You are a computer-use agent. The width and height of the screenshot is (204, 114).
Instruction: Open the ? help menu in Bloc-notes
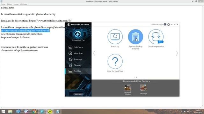[x=29, y=4]
